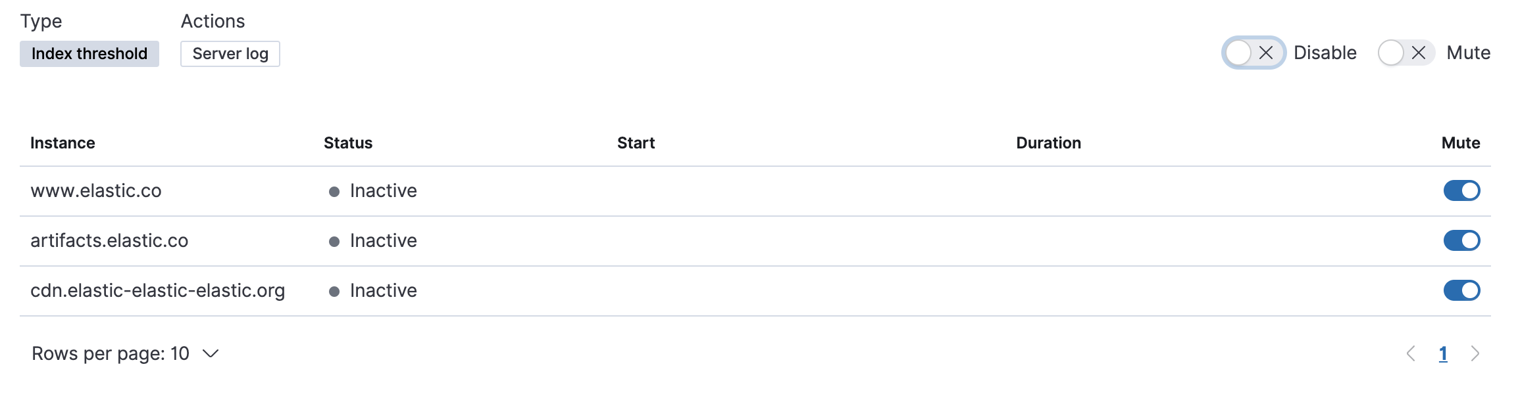
Task: Click the Server log actions filter
Action: point(230,53)
